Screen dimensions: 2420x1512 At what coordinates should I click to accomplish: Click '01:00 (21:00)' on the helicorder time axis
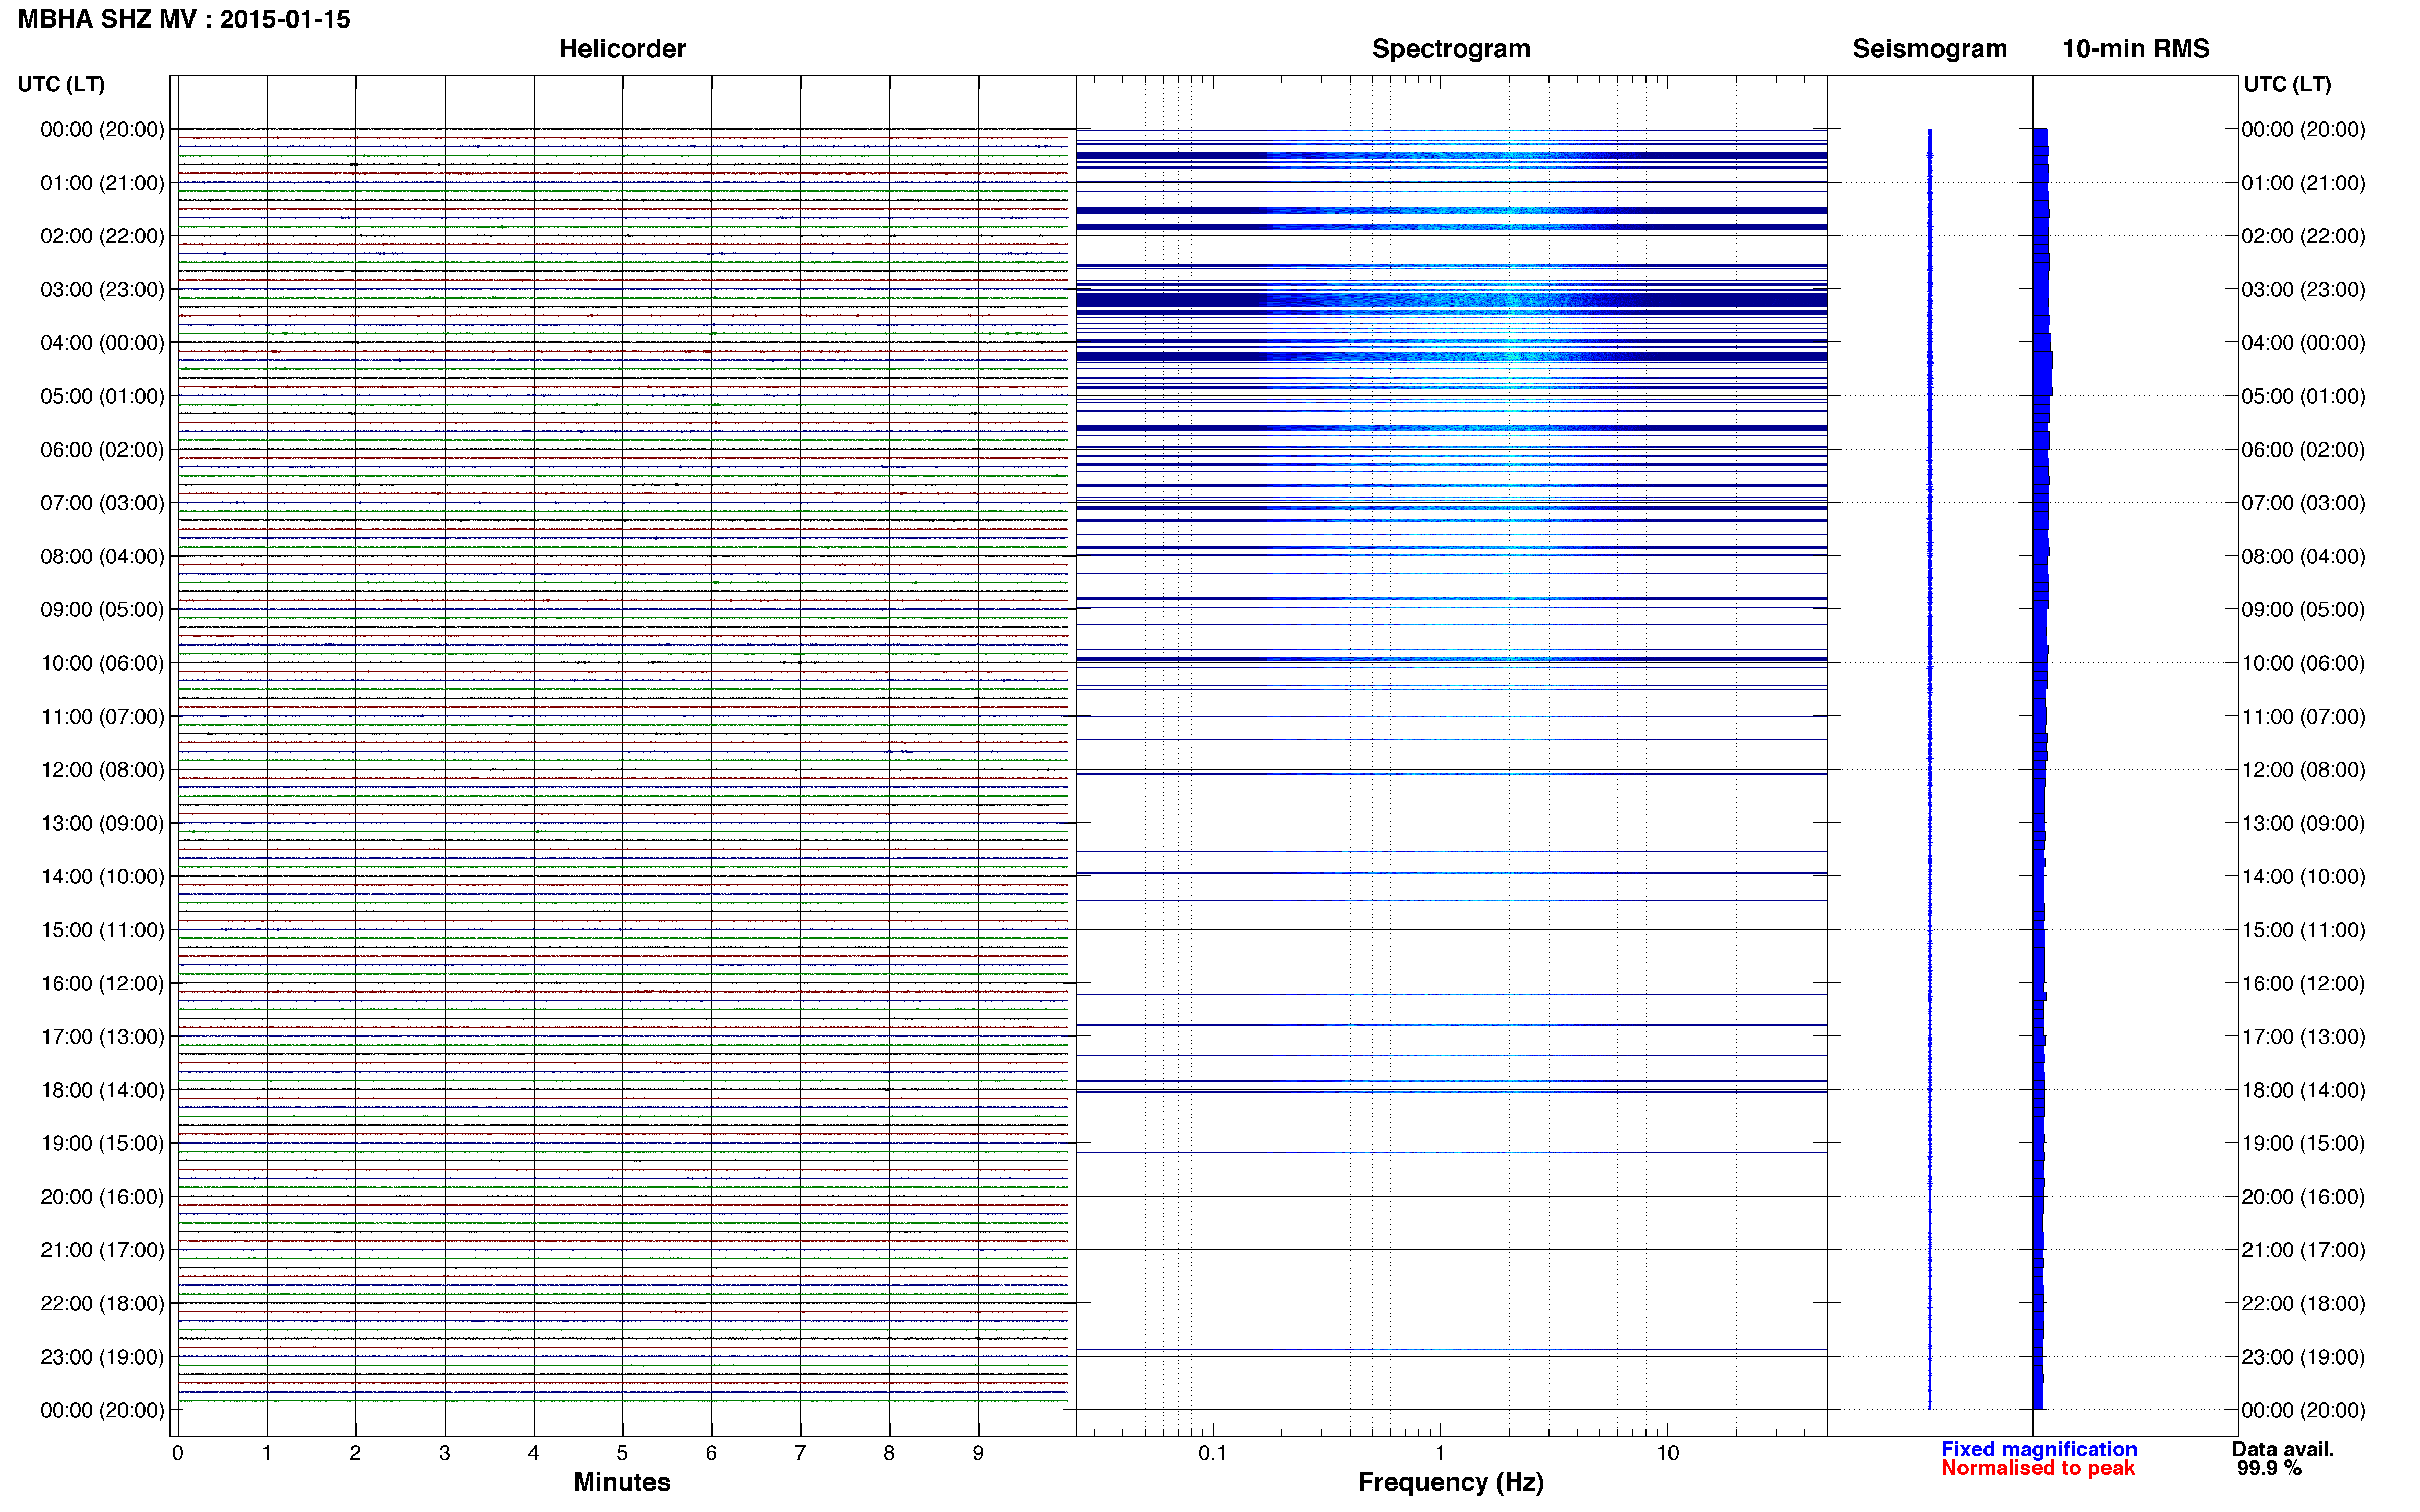pyautogui.click(x=102, y=183)
